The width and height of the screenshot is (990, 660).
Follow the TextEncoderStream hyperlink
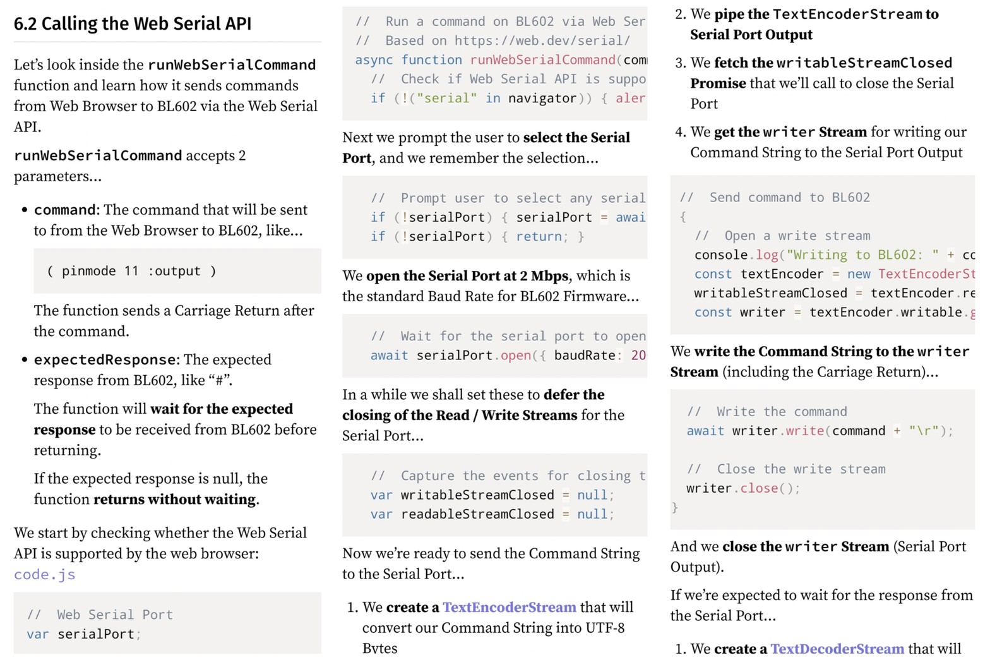pos(509,608)
